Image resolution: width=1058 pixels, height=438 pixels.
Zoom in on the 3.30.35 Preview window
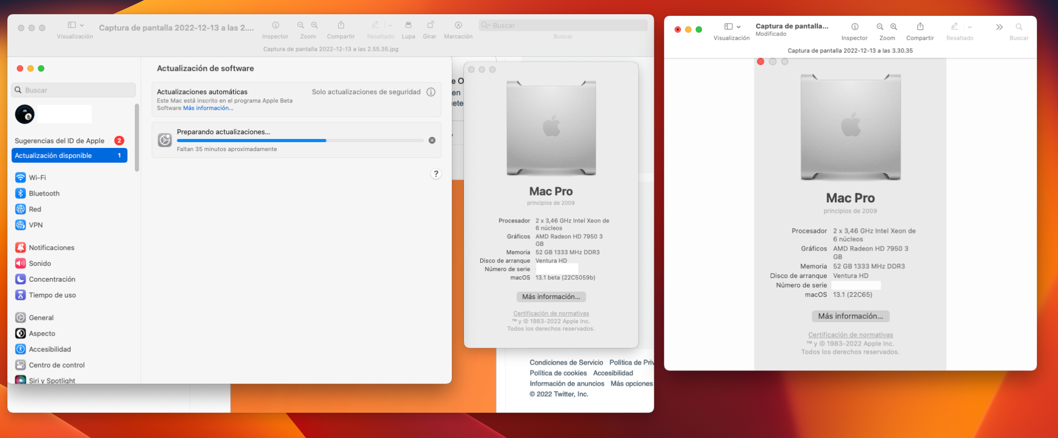click(x=894, y=26)
